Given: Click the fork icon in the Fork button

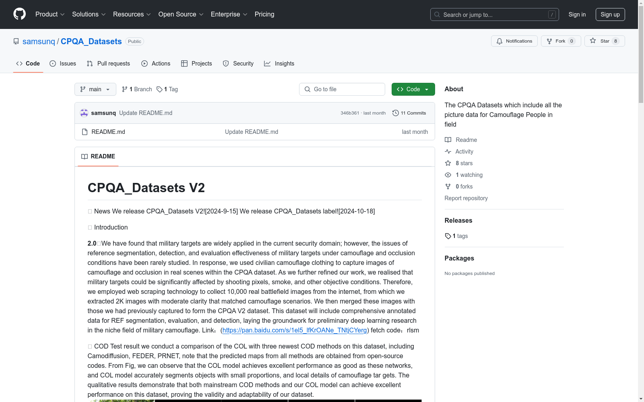Looking at the screenshot, I should click(549, 41).
